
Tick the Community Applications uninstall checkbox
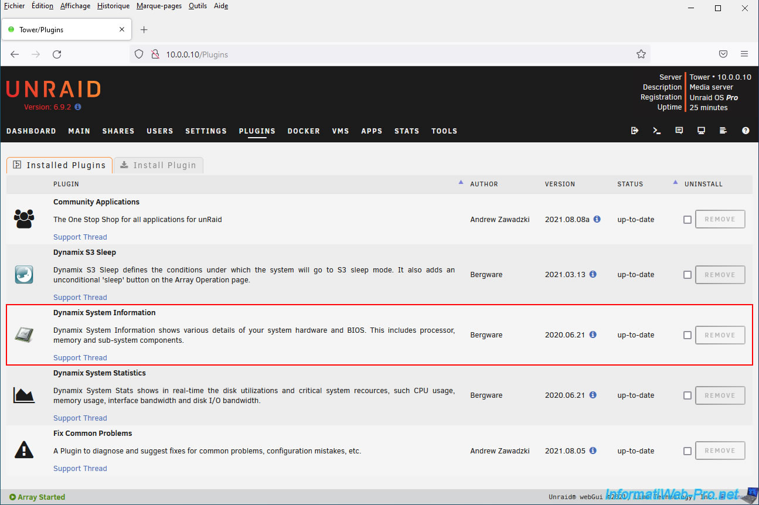[687, 220]
